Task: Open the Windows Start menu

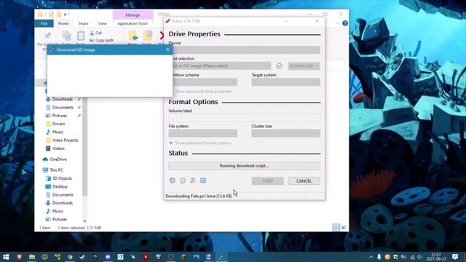Action: click(6, 257)
